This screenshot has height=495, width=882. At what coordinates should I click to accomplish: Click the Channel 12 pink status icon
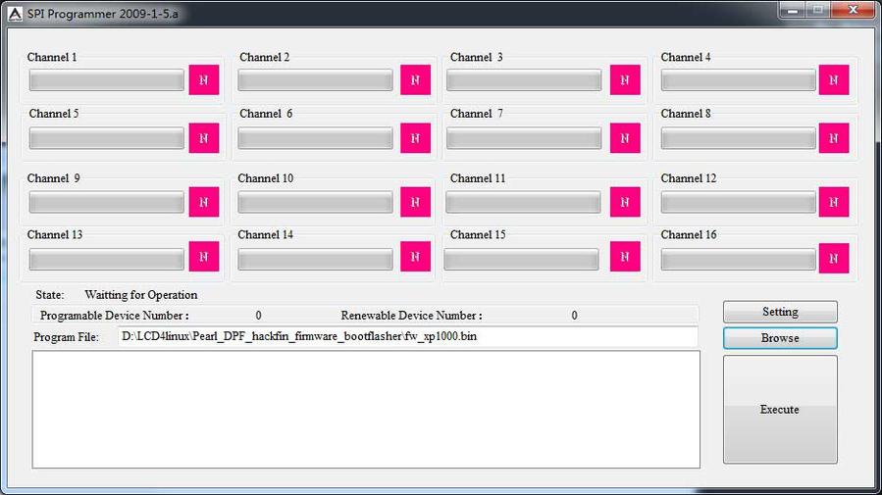[833, 202]
